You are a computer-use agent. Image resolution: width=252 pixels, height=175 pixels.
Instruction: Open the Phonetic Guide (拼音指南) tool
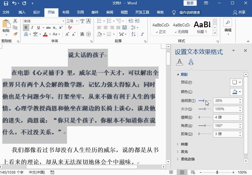click(82, 21)
